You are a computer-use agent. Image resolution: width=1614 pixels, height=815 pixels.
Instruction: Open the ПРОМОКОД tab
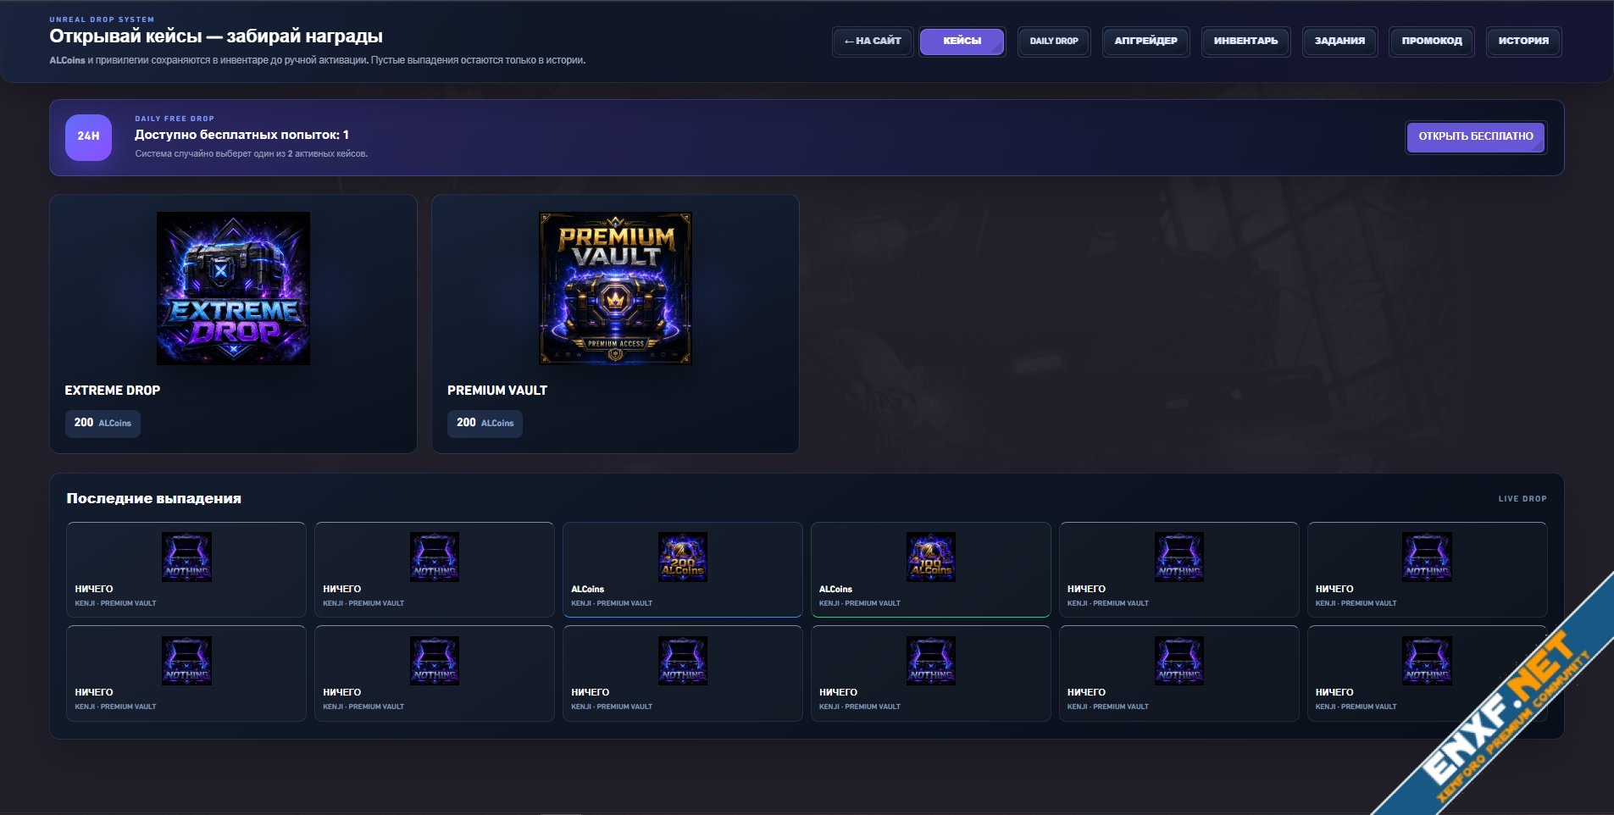[1432, 41]
